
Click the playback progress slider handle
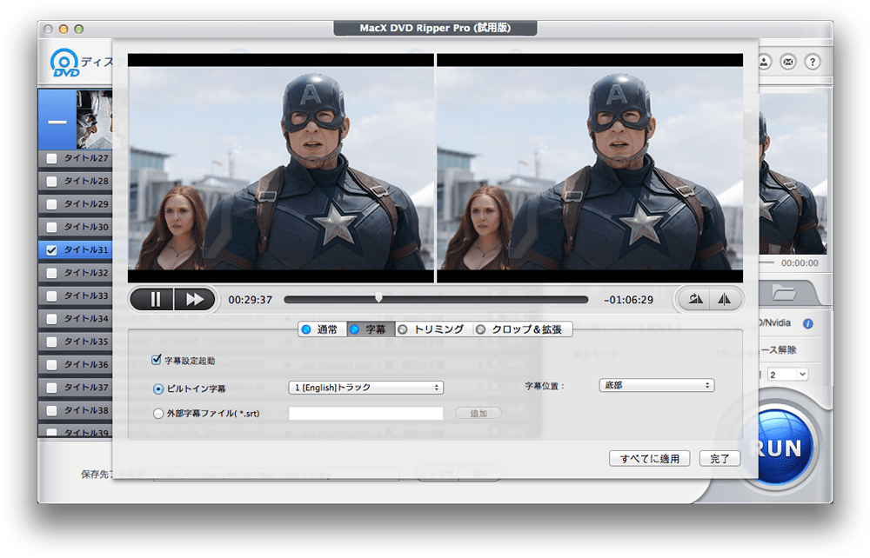coord(378,298)
